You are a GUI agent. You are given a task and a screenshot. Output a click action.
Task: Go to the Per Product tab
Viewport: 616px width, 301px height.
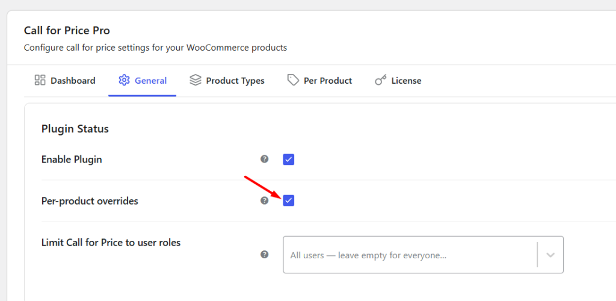tap(319, 81)
